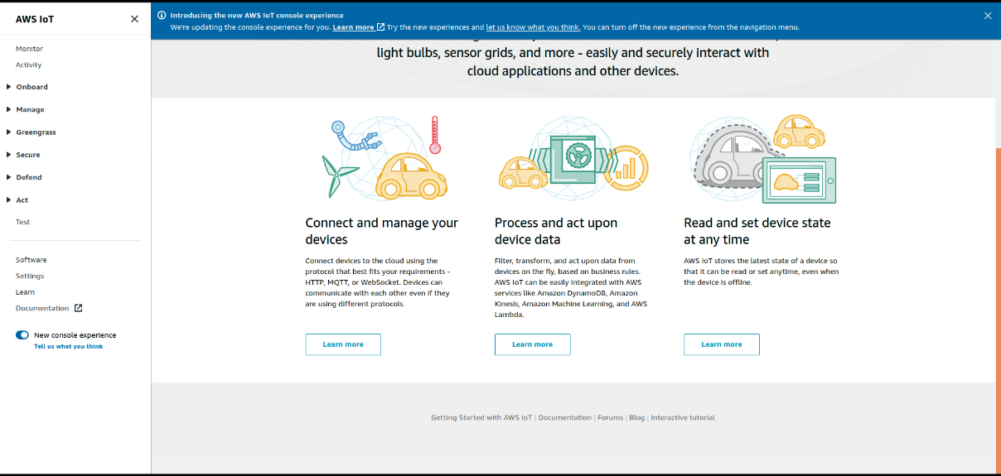Click the Process and act illustration
1001x476 pixels.
point(573,157)
